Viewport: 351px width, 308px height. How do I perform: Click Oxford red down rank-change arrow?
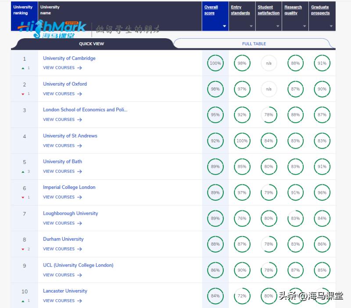coord(23,94)
